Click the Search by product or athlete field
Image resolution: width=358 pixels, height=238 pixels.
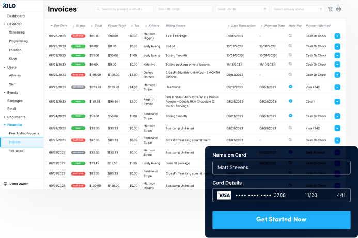click(x=124, y=9)
